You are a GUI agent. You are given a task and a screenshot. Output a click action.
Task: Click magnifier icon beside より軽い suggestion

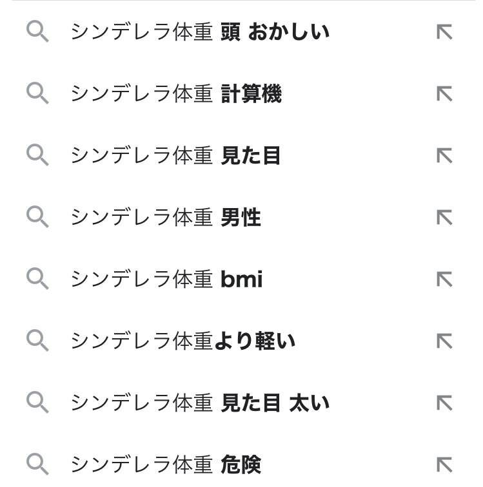(x=37, y=341)
